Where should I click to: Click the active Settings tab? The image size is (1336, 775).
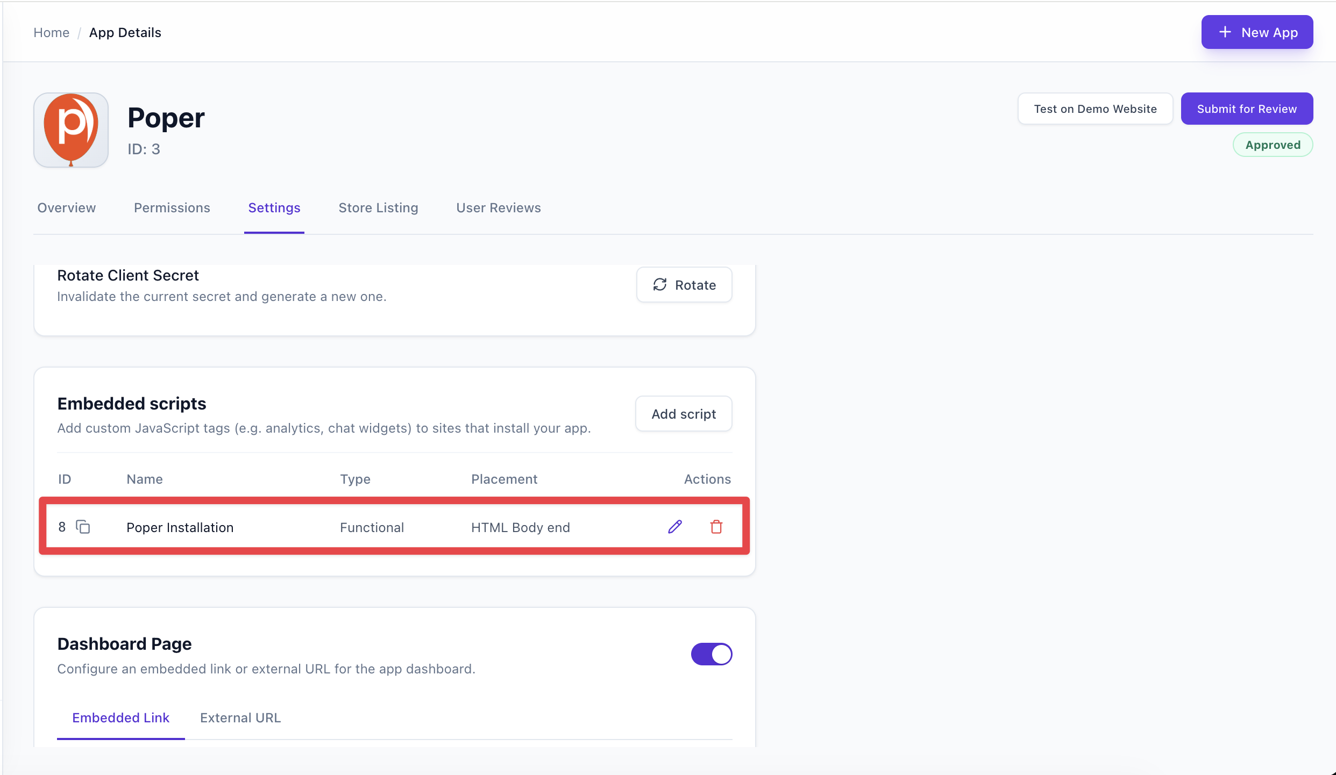(x=274, y=207)
